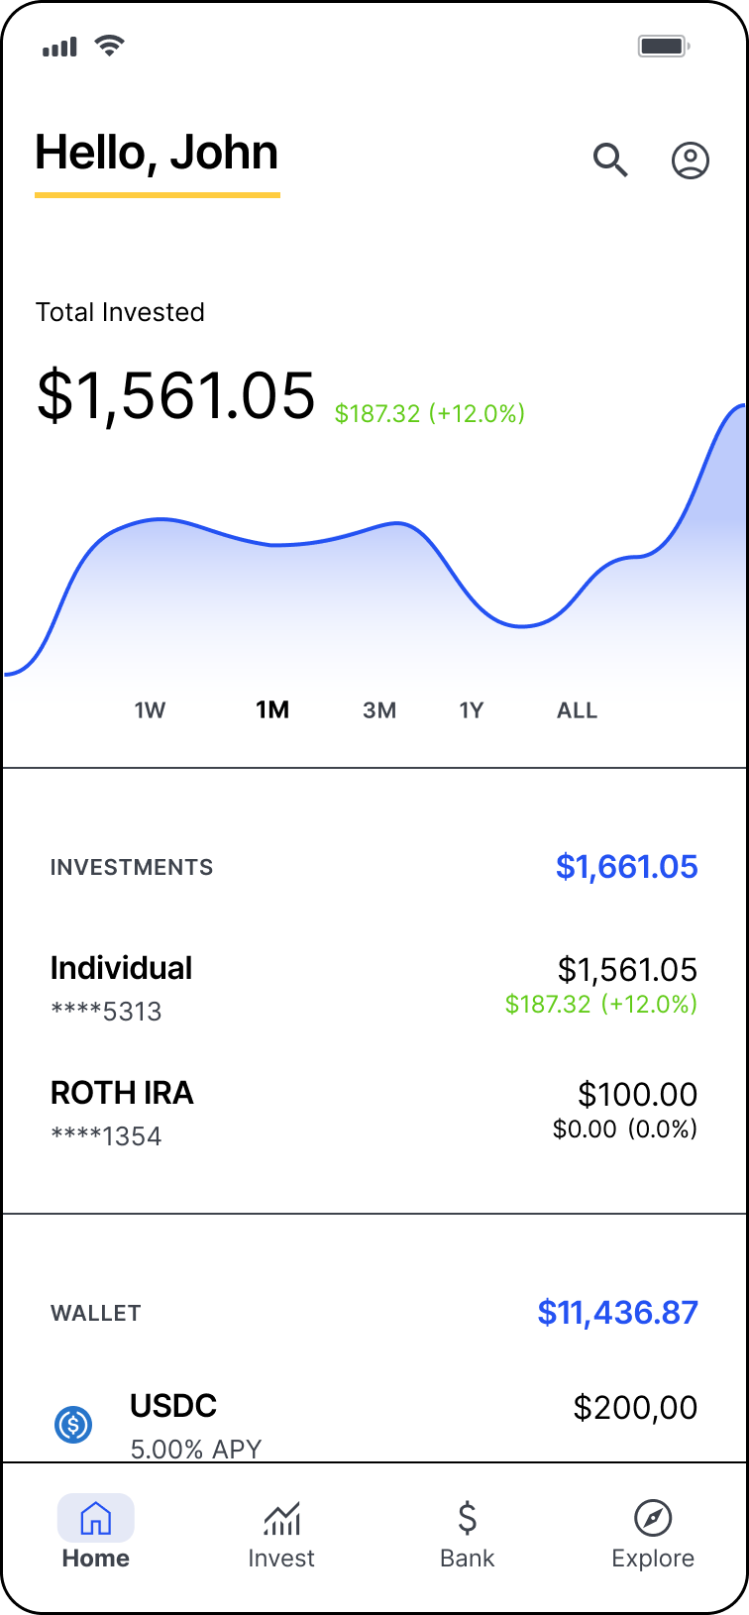
Task: Tap the Investments total $1,661.05
Action: (626, 867)
